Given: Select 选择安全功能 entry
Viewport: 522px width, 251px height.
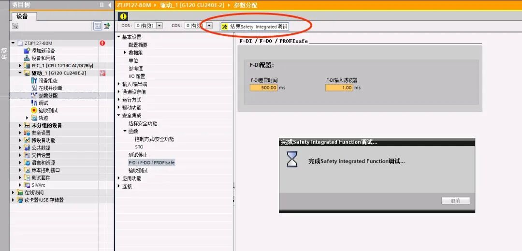Looking at the screenshot, I should coord(143,123).
